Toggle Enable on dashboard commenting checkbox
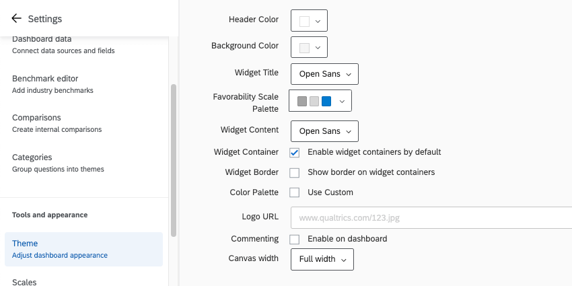 pyautogui.click(x=295, y=239)
